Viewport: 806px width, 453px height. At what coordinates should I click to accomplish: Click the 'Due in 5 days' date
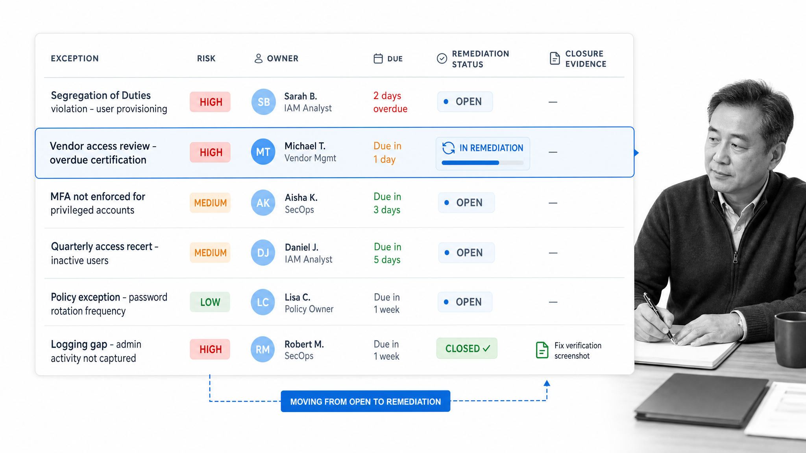[x=387, y=253]
